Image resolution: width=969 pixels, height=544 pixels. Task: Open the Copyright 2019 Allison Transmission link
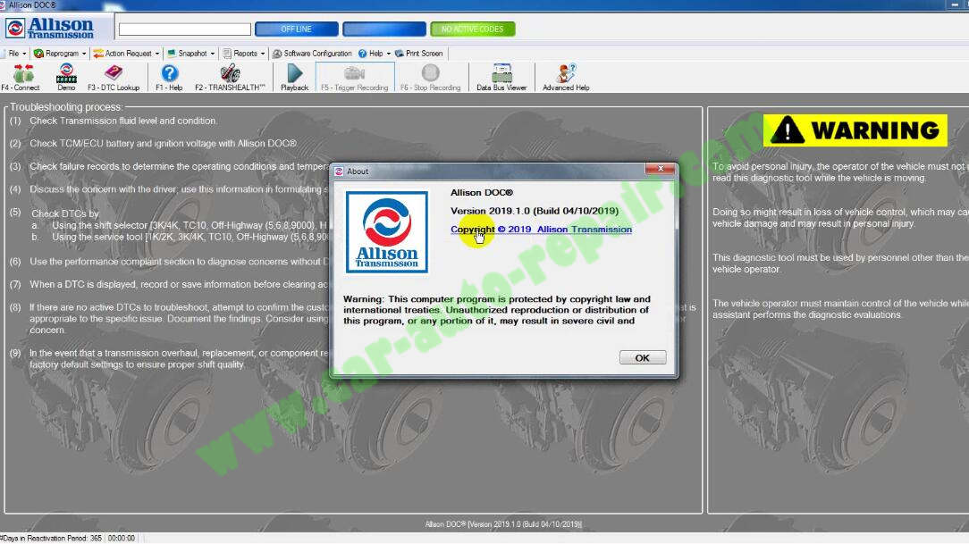541,229
